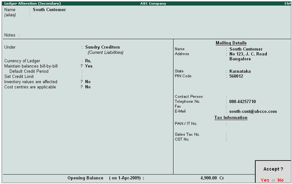The width and height of the screenshot is (292, 184).
Task: Click the E-Mail label
Action: [180, 111]
